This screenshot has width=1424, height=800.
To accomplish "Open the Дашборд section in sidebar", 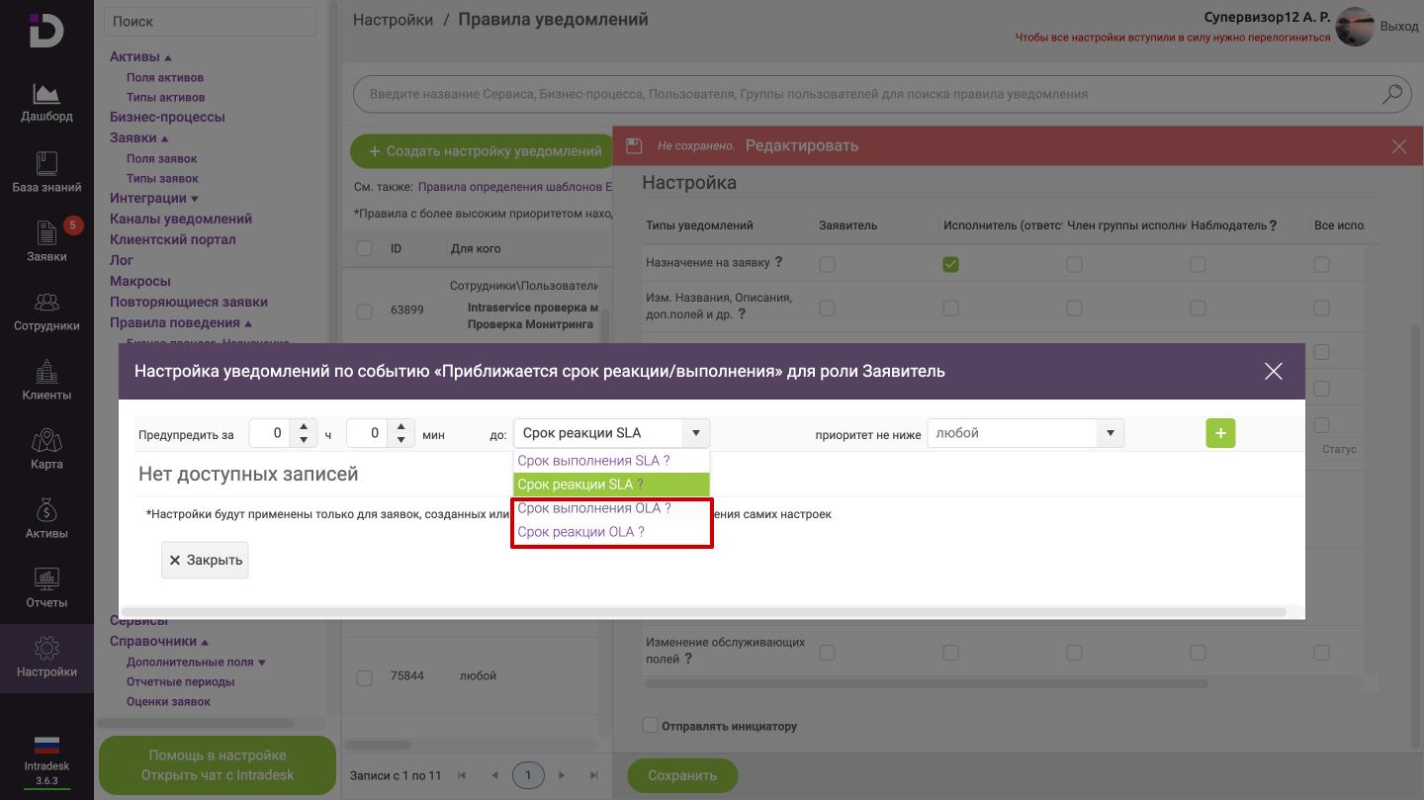I will pos(46,103).
